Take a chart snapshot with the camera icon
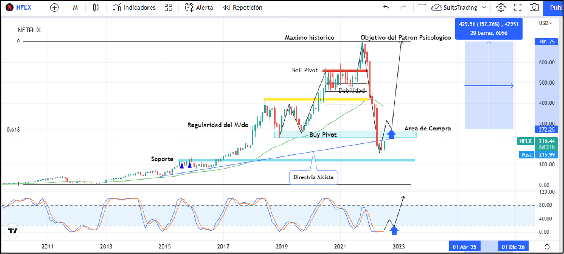The width and height of the screenshot is (564, 254). 534,8
